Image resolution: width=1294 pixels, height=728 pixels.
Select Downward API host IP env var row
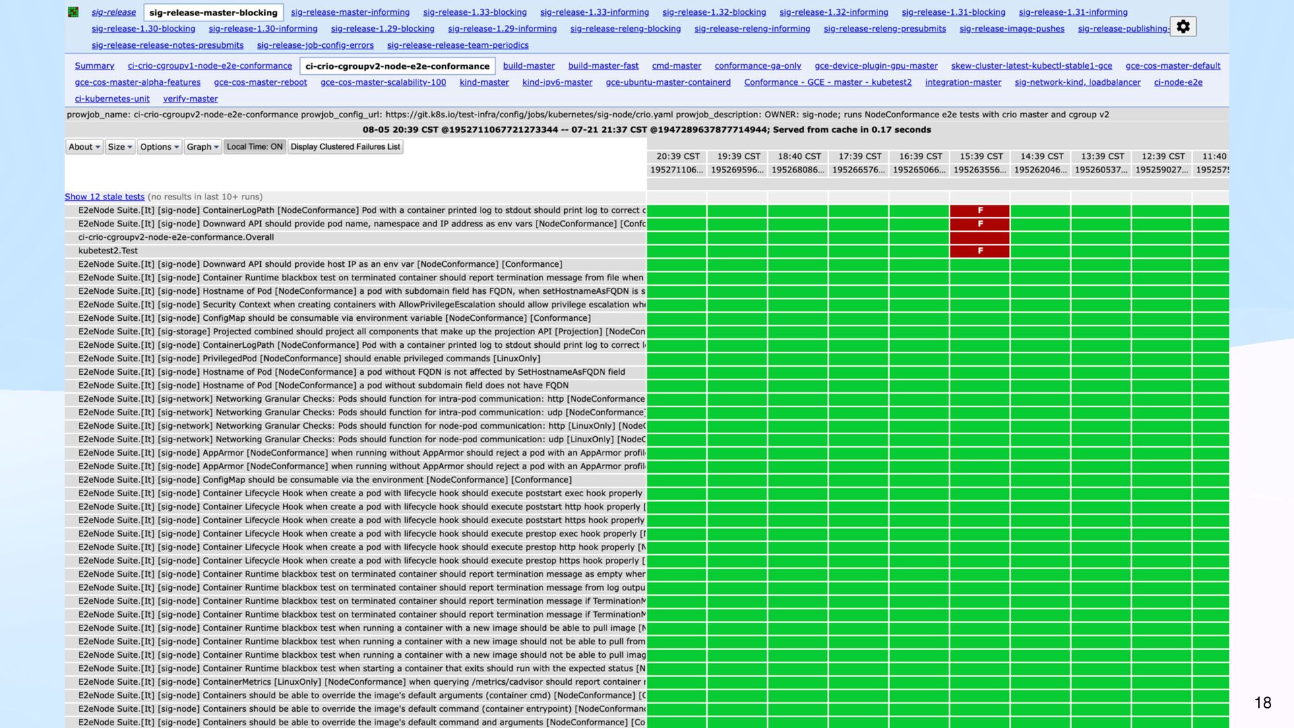pos(356,264)
